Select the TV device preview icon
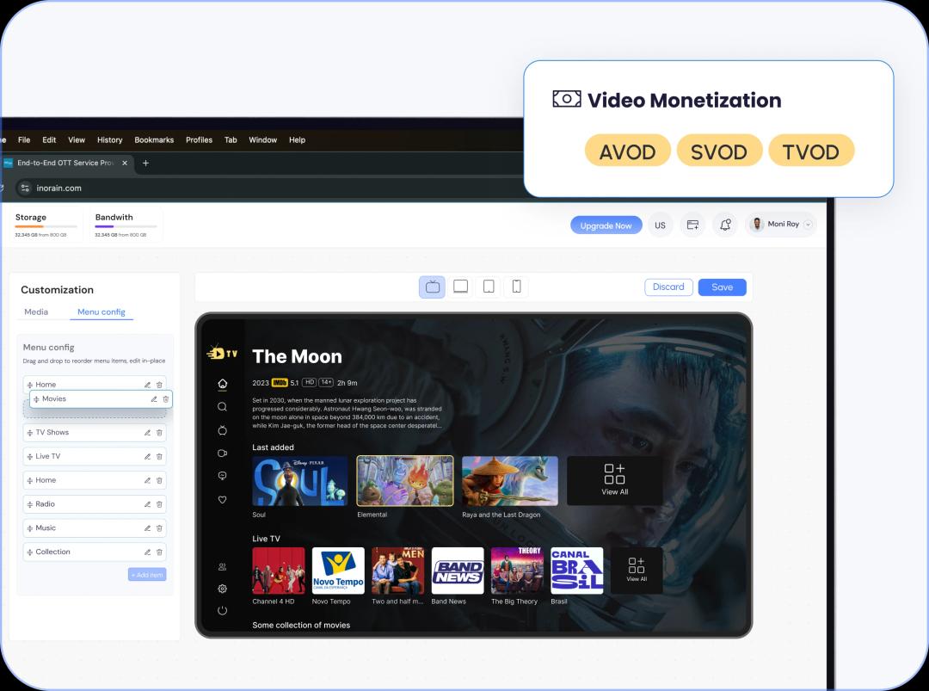This screenshot has height=691, width=929. (x=433, y=287)
